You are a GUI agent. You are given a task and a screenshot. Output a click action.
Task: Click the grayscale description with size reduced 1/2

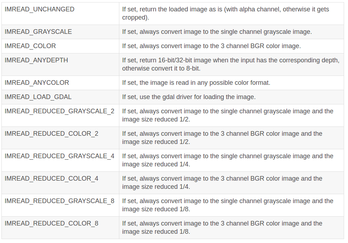tap(228, 115)
